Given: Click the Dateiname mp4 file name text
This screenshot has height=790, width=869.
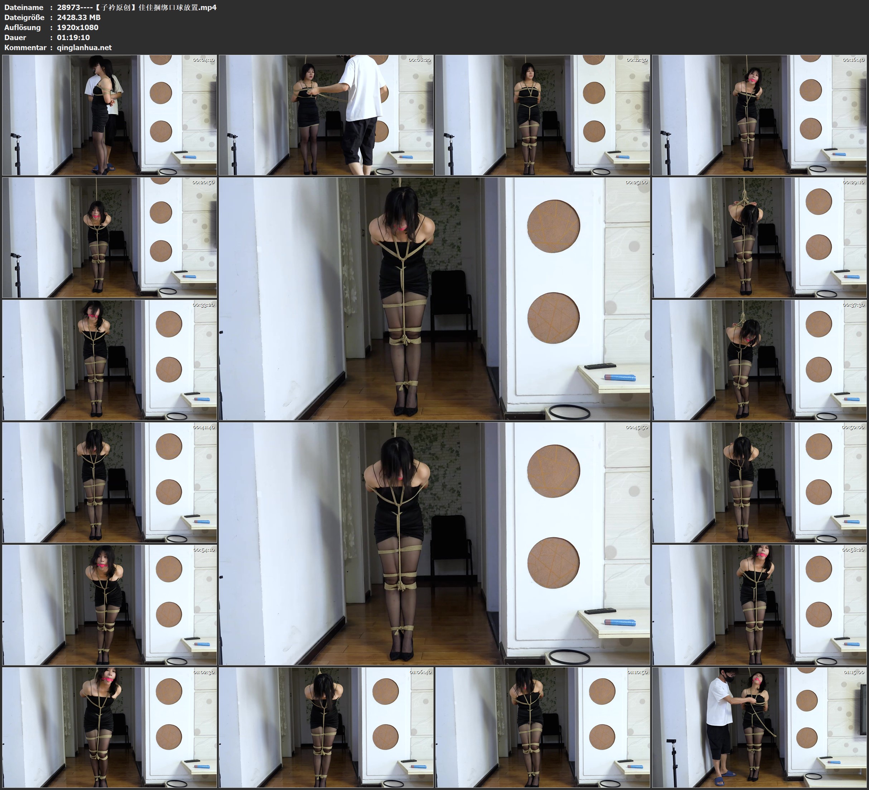Looking at the screenshot, I should click(137, 7).
